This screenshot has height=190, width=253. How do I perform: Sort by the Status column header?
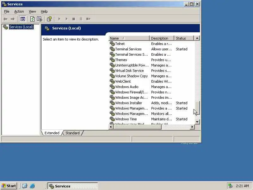[x=184, y=38]
